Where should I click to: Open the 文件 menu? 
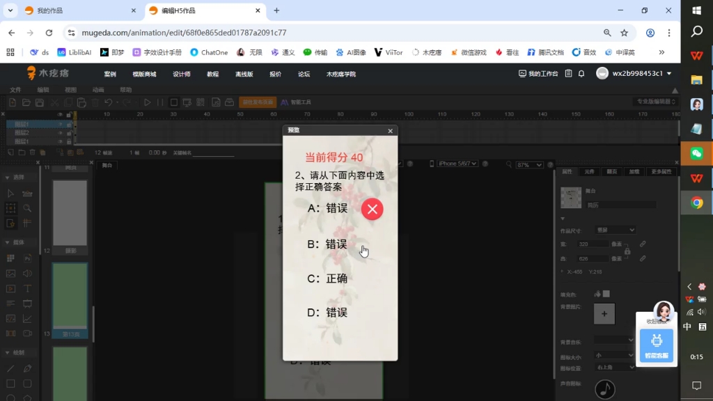click(15, 90)
